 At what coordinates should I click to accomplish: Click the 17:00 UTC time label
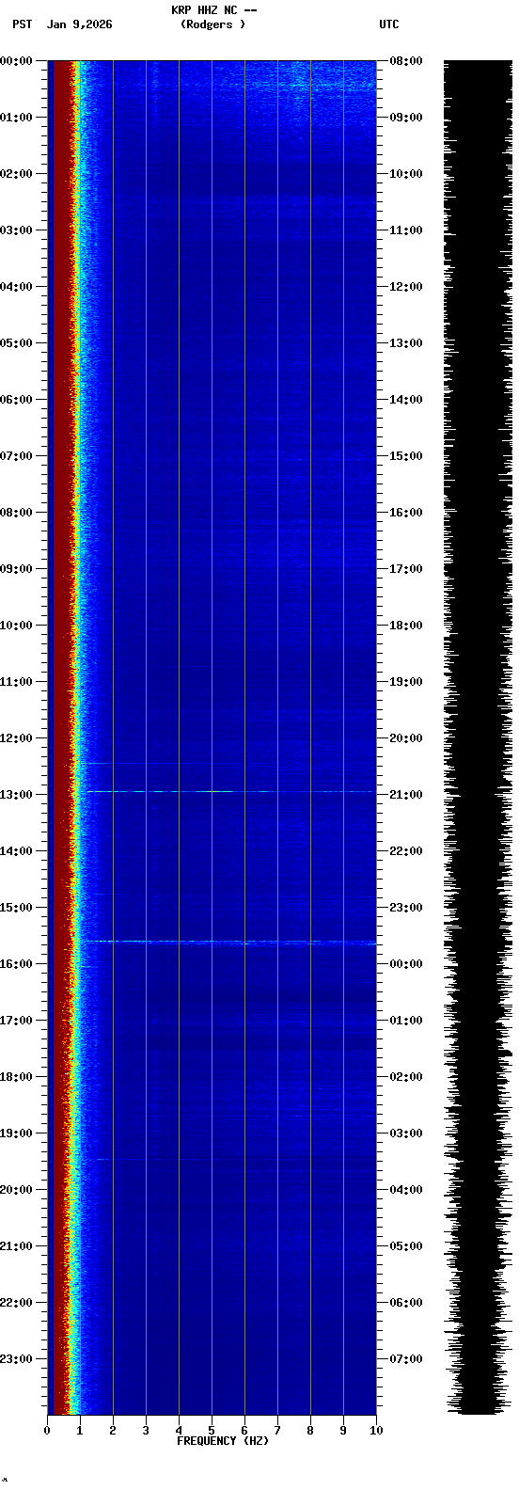pos(406,569)
